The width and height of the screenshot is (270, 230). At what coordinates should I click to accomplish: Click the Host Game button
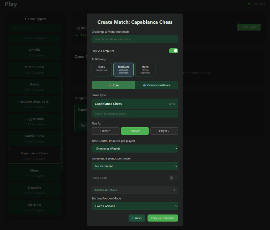(249, 27)
